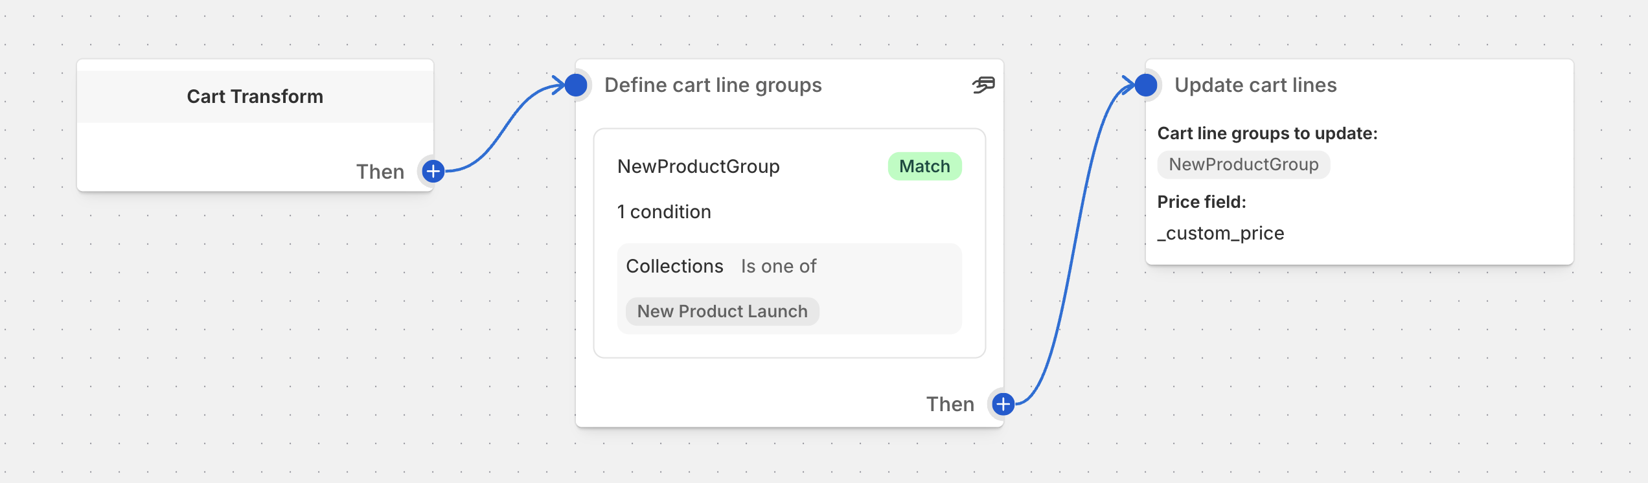The height and width of the screenshot is (483, 1648).
Task: Click the New Product Launch collection tag
Action: tap(722, 311)
